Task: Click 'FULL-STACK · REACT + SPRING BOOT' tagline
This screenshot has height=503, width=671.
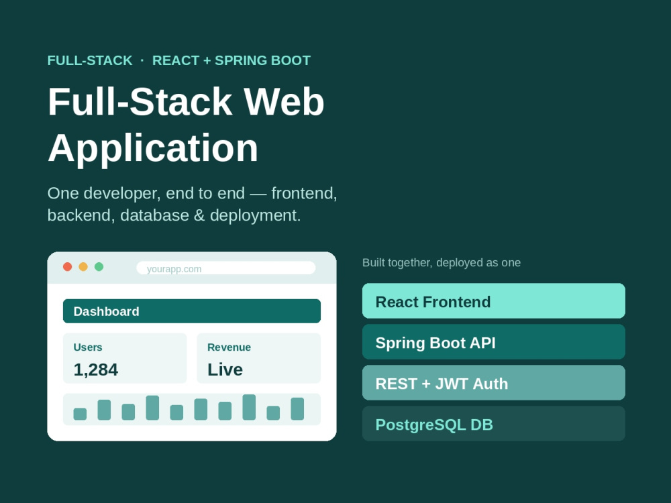Action: pos(179,60)
